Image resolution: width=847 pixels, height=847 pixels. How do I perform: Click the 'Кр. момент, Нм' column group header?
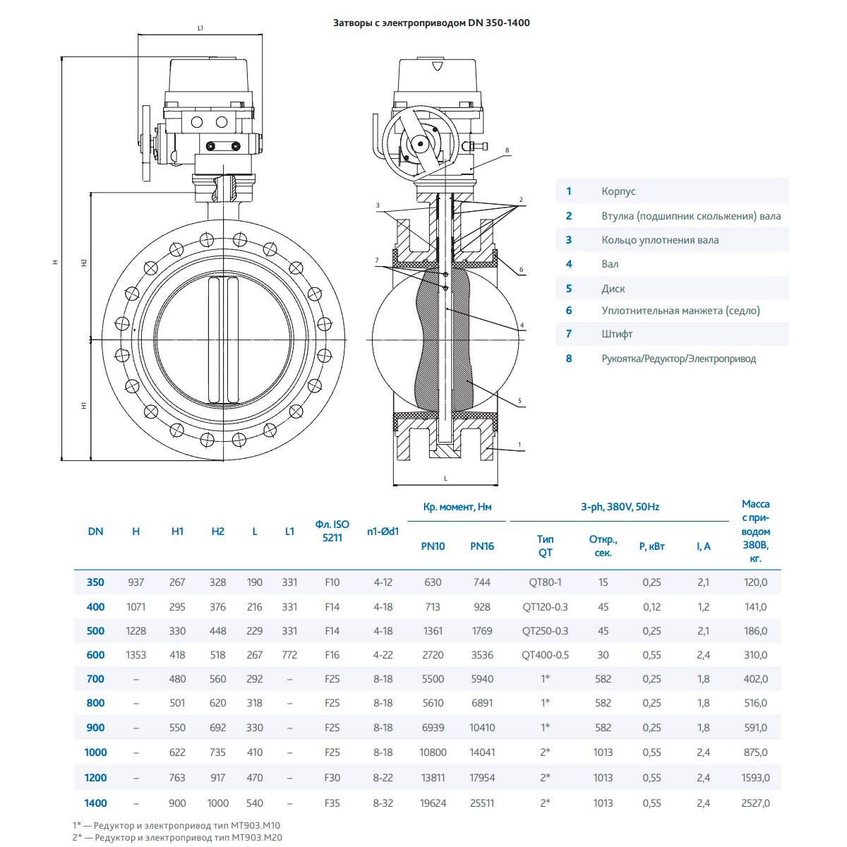(457, 507)
